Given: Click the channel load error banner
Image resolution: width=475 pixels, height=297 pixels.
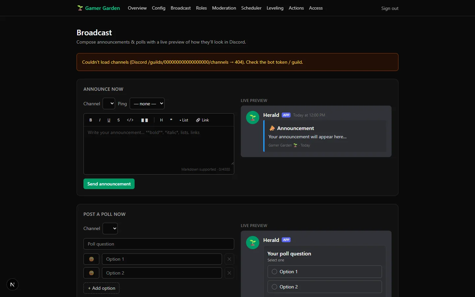Looking at the screenshot, I should pos(237,62).
